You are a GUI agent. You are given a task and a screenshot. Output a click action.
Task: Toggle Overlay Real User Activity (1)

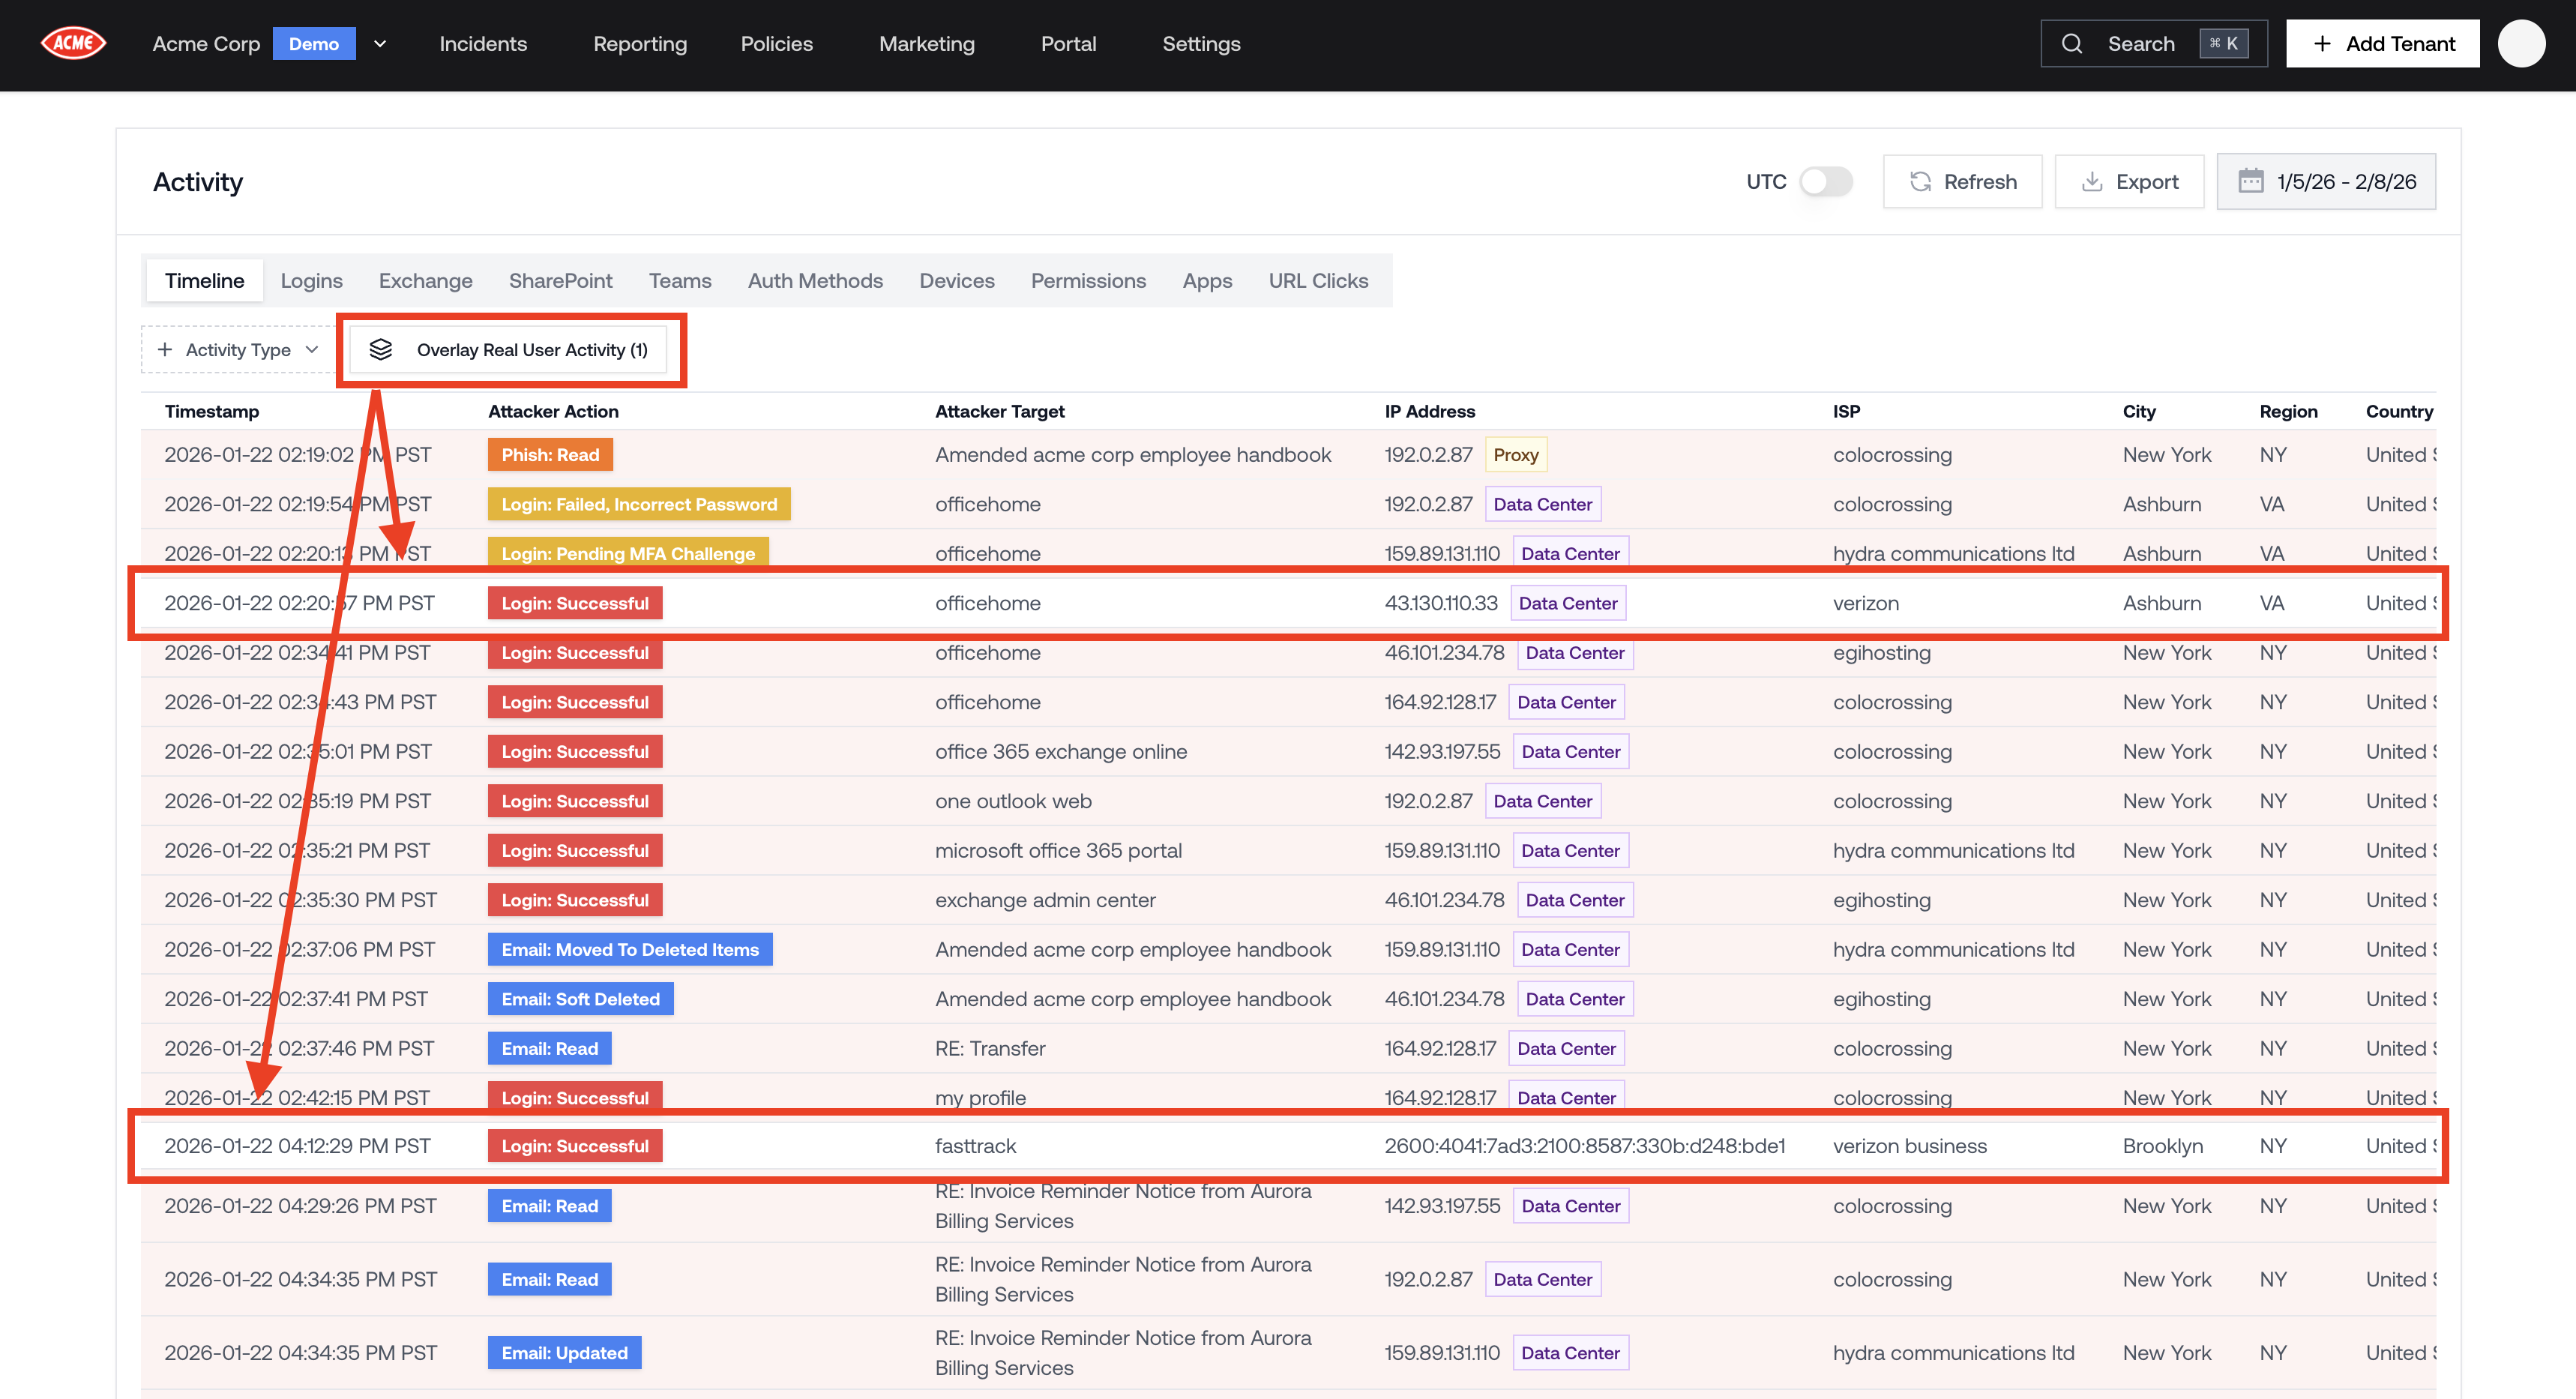point(508,349)
